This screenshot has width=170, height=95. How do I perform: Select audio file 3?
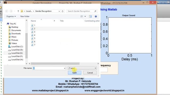(x=33, y=32)
